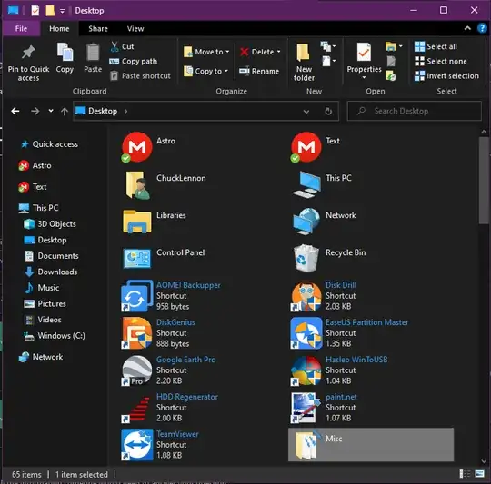Image resolution: width=491 pixels, height=484 pixels.
Task: Click Copy path in Clipboard group
Action: click(x=134, y=61)
